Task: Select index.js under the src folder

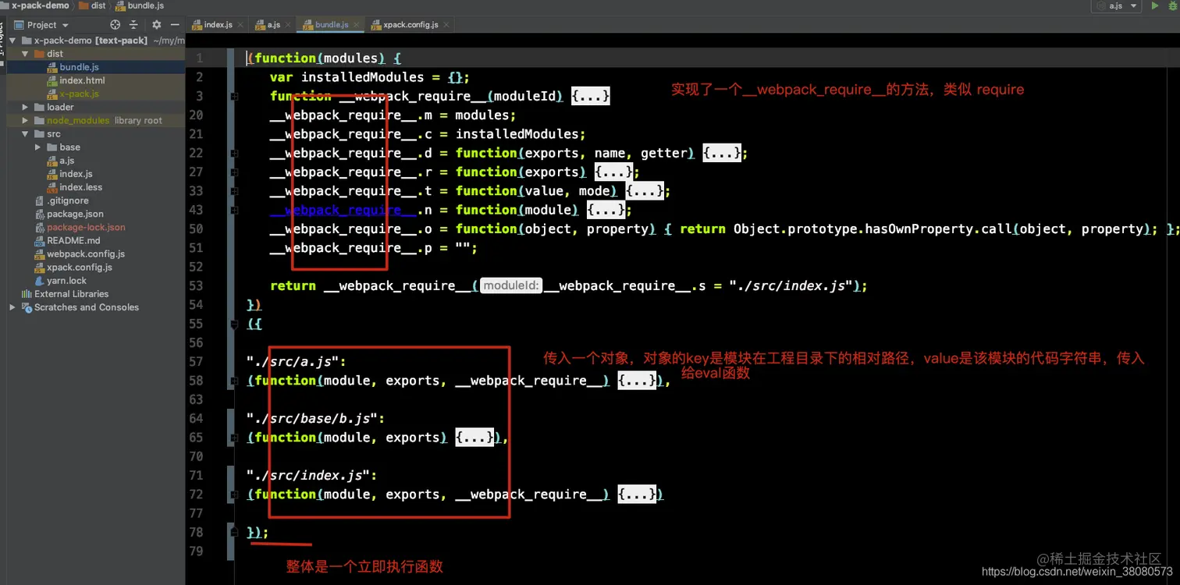Action: tap(76, 174)
